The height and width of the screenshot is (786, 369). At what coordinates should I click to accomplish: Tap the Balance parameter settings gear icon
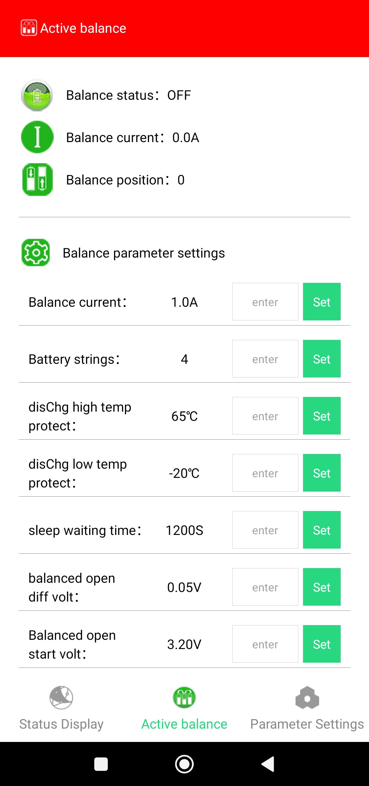(36, 252)
